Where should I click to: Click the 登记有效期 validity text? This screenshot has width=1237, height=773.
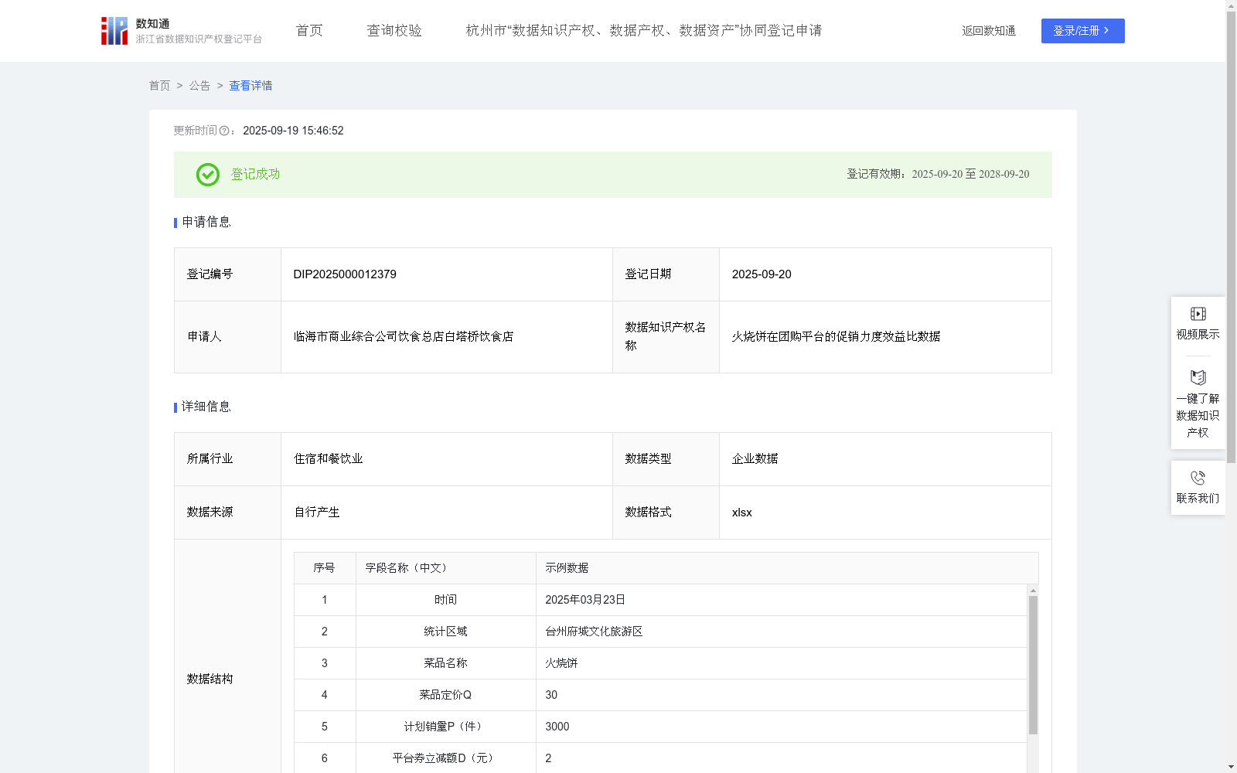point(938,175)
